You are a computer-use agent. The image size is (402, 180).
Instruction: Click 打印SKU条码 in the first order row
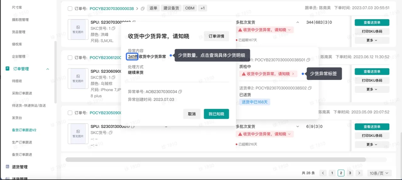pos(372,31)
